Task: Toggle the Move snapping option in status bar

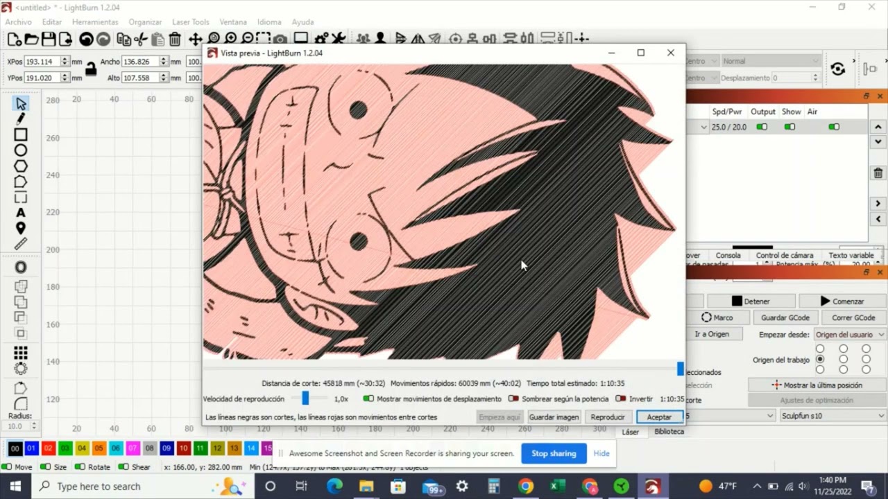Action: tap(7, 467)
